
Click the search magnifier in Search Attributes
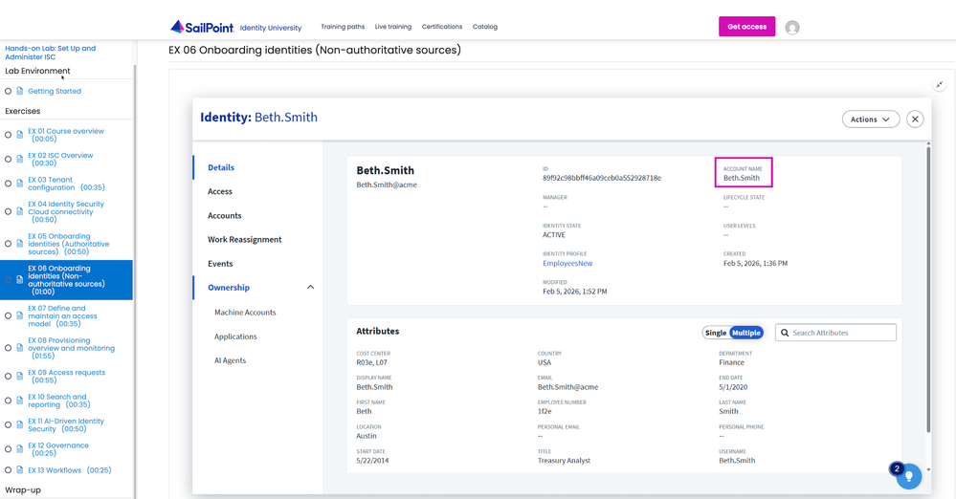pos(785,333)
